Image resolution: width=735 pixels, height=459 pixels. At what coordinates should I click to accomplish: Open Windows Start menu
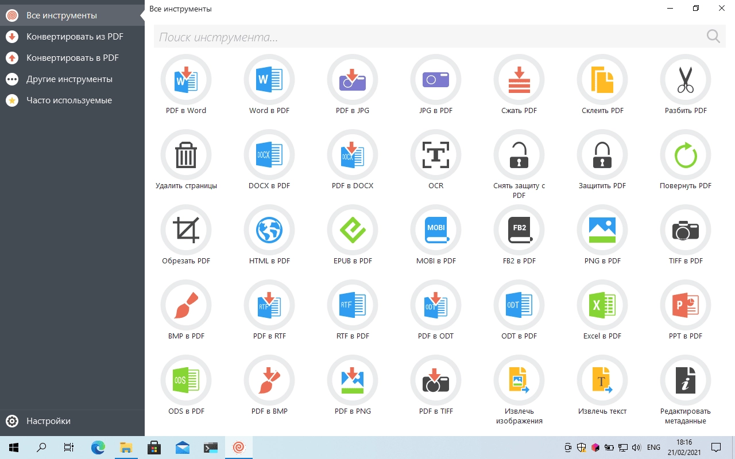(14, 448)
